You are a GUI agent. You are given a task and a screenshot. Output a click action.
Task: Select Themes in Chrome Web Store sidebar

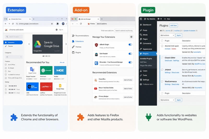tap(9, 46)
